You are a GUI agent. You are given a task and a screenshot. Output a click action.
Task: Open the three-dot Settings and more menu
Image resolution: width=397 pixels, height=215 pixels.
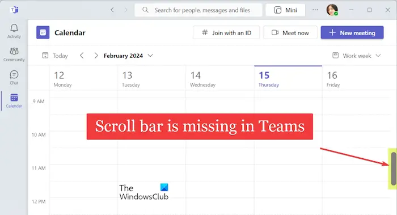click(x=315, y=10)
